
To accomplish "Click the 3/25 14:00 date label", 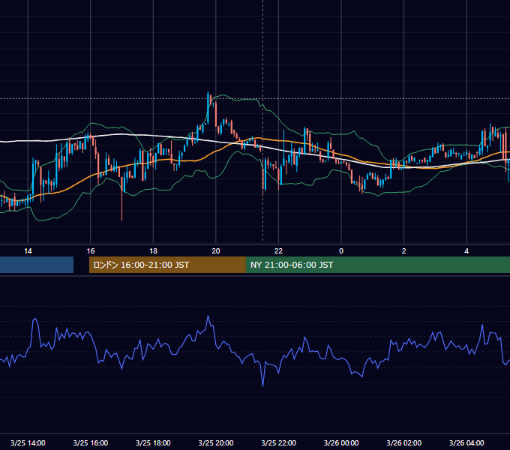I will [x=28, y=442].
